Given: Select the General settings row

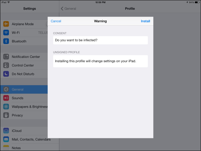Looking at the screenshot, I should click(24, 89).
